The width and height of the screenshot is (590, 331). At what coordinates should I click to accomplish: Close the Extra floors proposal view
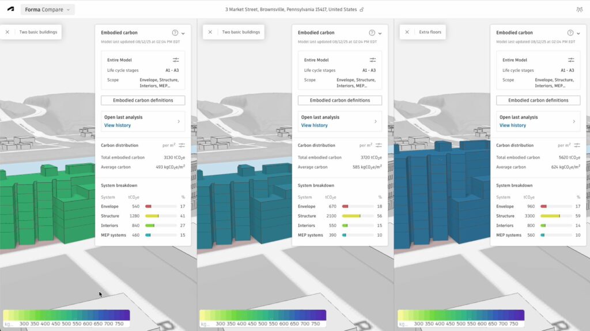pyautogui.click(x=407, y=32)
